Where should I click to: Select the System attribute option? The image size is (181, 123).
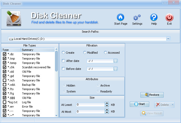click(x=64, y=91)
